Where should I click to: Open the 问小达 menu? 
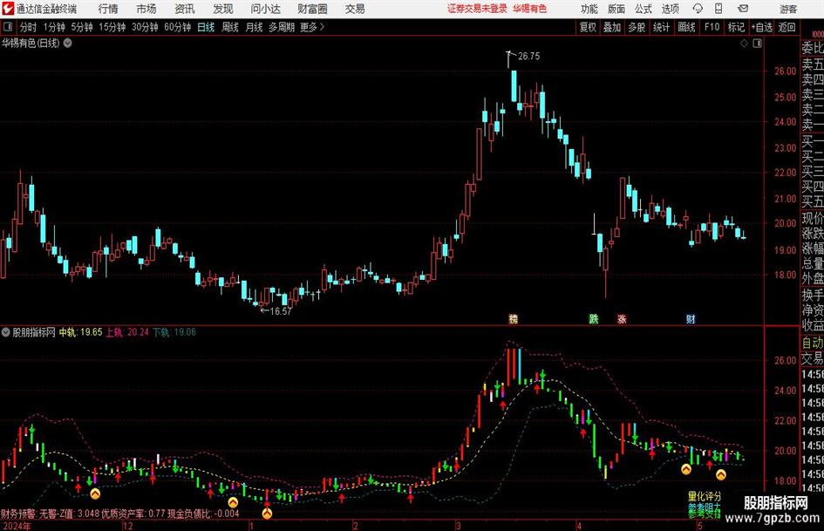coord(265,9)
